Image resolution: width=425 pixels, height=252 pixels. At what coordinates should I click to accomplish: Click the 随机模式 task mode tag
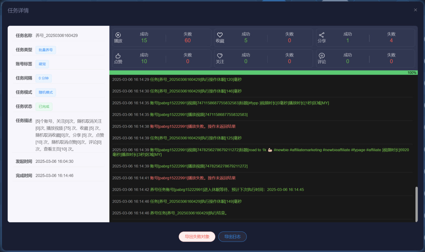point(45,92)
